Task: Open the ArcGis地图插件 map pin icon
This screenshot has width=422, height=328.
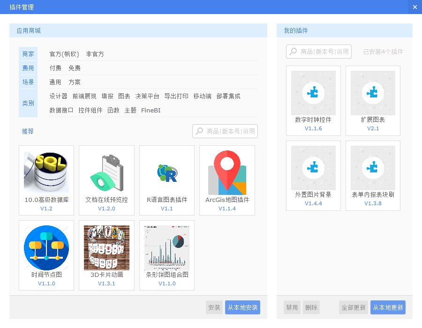Action: pyautogui.click(x=227, y=173)
